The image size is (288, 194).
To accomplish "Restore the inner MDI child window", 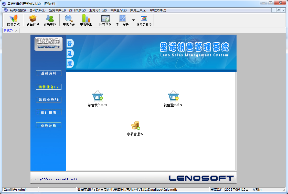I will pos(279,10).
